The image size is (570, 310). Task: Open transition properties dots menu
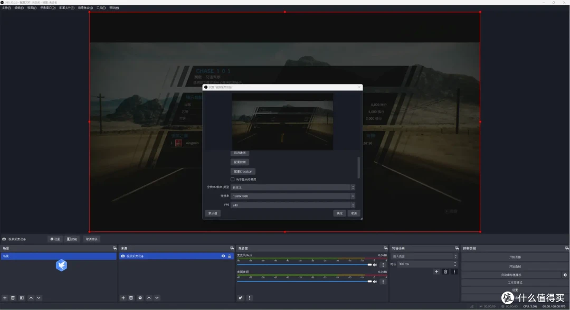pyautogui.click(x=454, y=272)
